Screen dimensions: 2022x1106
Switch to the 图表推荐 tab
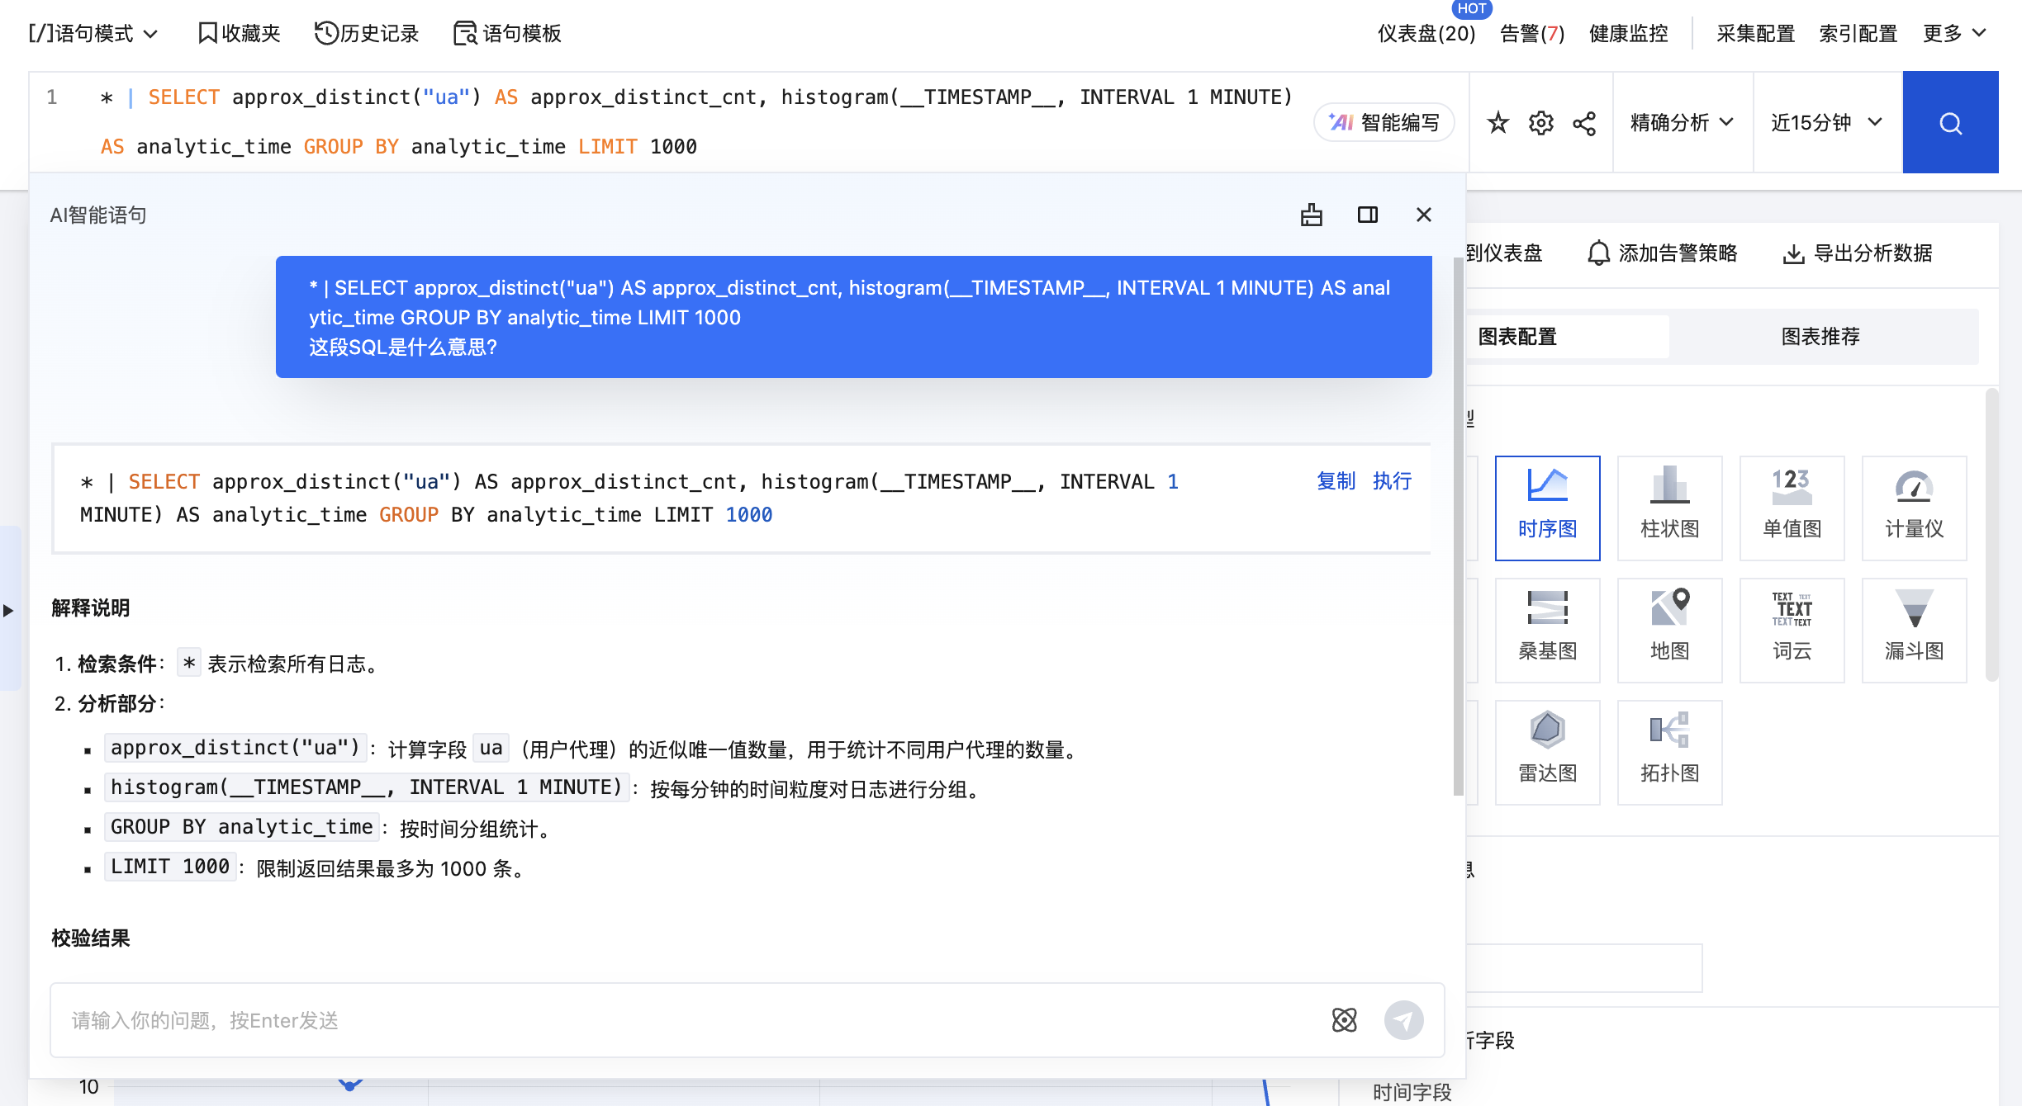pos(1820,337)
